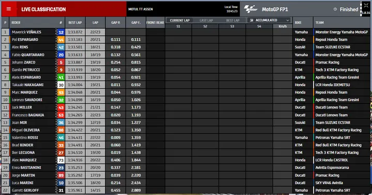
Task: Click best lap time 1:35.961
Action: pos(75,190)
